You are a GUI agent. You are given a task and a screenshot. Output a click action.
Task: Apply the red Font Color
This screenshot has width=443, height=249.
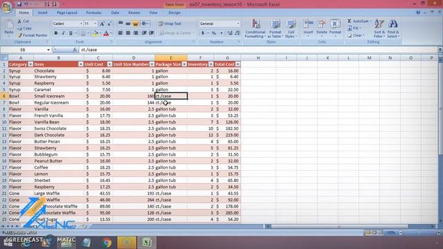pyautogui.click(x=106, y=33)
